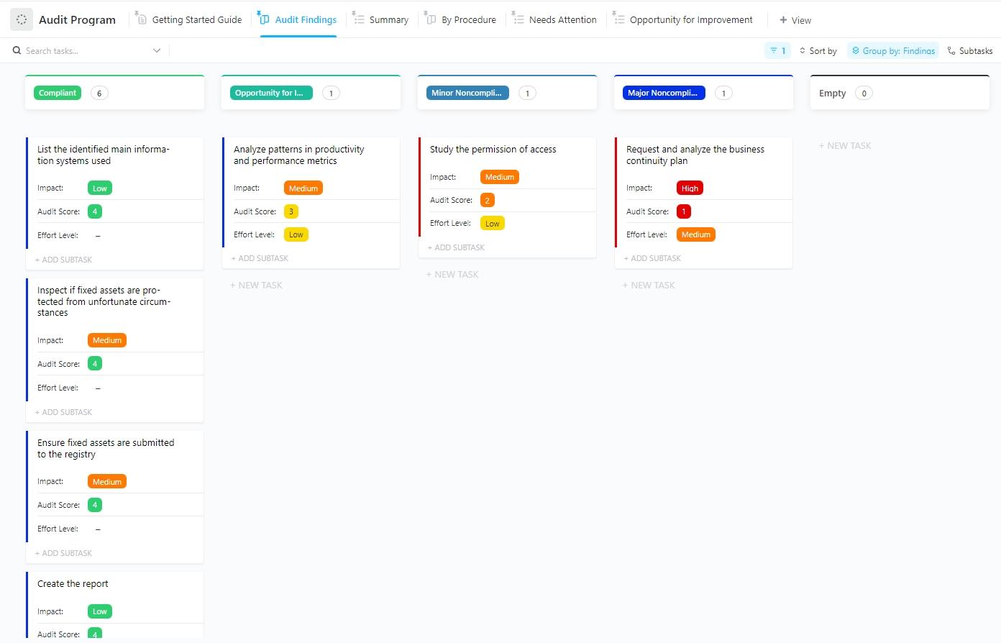Select the High impact tag on continuity plan

point(689,188)
